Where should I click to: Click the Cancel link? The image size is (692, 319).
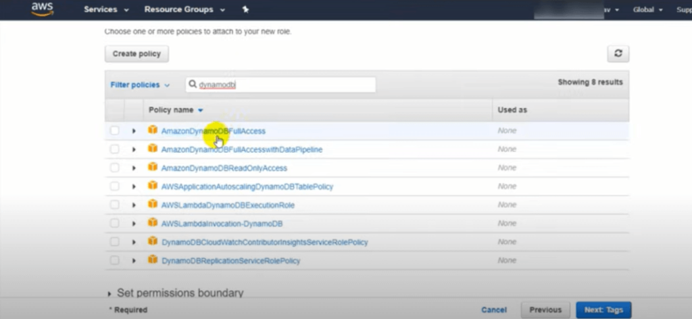[494, 310]
